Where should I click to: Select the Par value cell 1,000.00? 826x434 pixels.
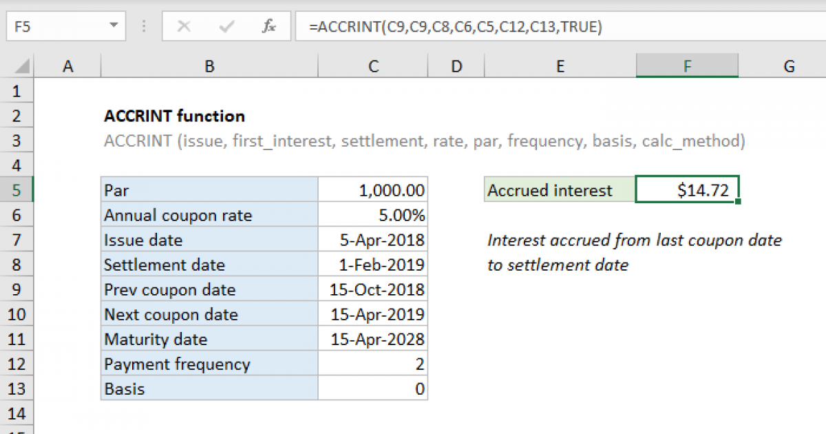click(x=372, y=191)
